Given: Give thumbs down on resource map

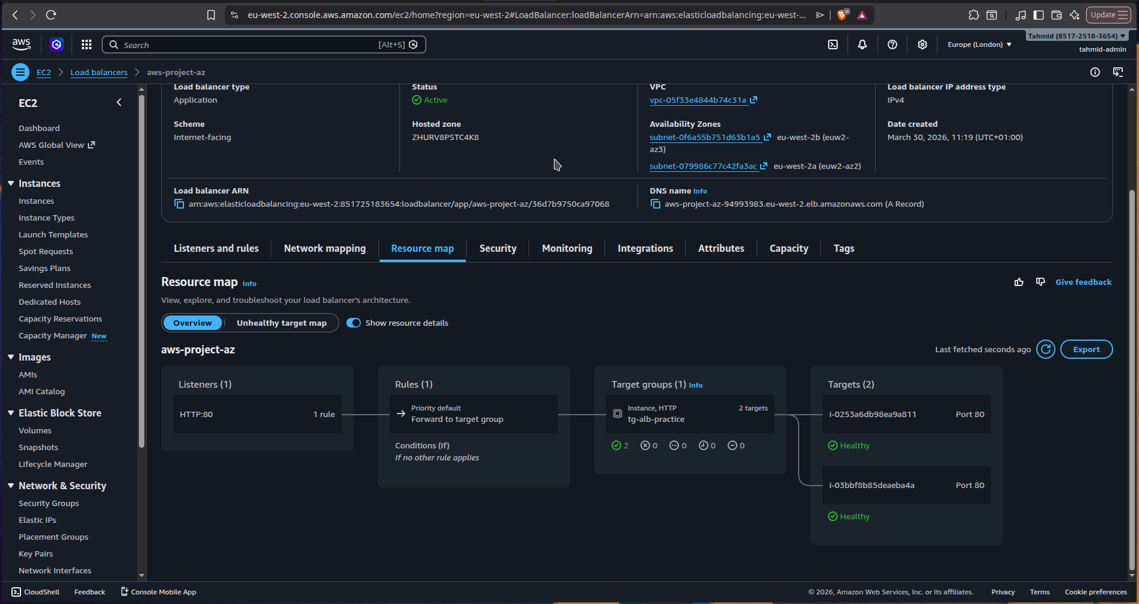Looking at the screenshot, I should coord(1040,282).
